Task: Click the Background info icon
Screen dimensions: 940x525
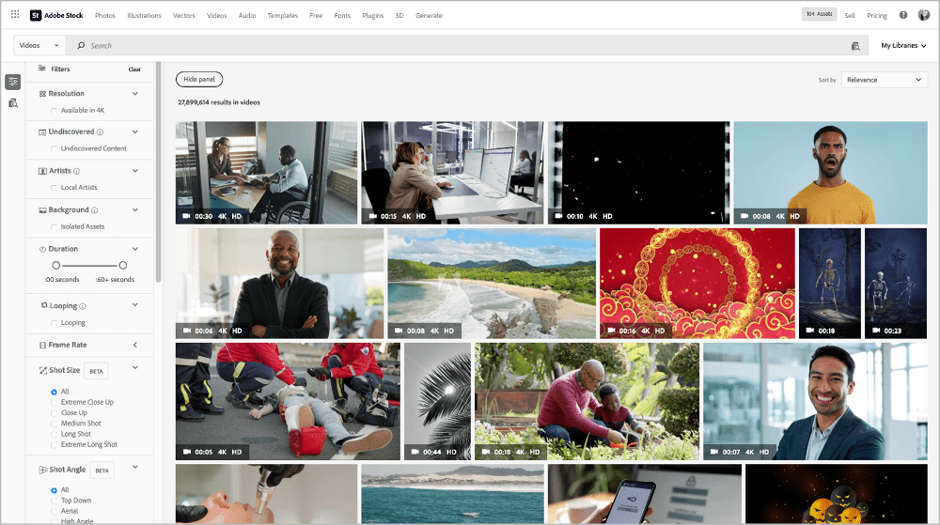Action: pyautogui.click(x=95, y=210)
